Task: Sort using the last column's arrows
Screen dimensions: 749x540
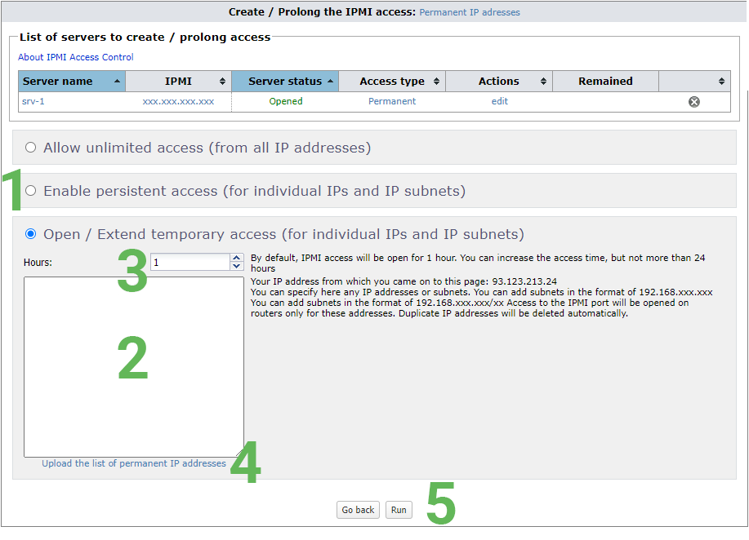Action: [x=721, y=82]
